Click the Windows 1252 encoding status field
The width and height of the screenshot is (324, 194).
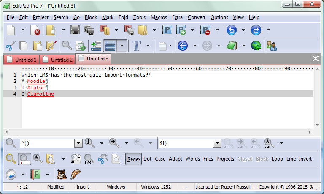(x=156, y=187)
